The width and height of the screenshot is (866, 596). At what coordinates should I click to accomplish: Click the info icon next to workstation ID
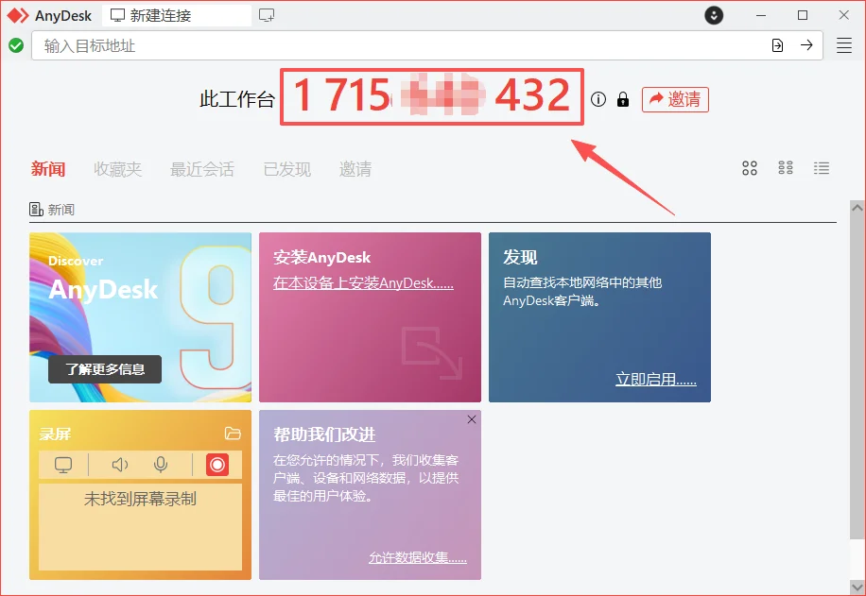(x=598, y=99)
